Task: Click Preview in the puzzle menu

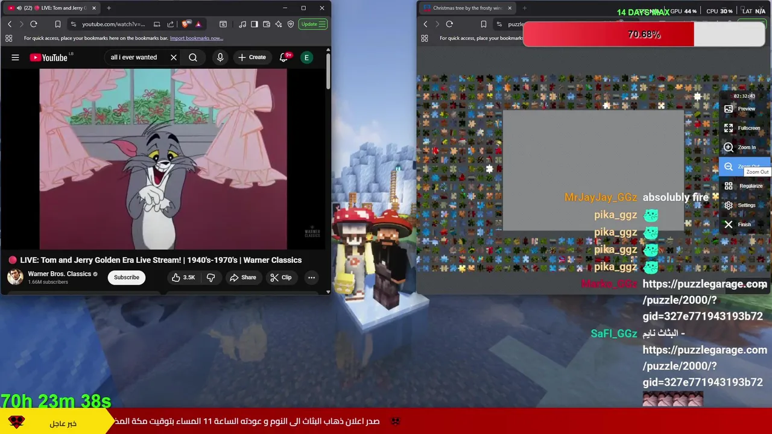Action: coord(745,109)
